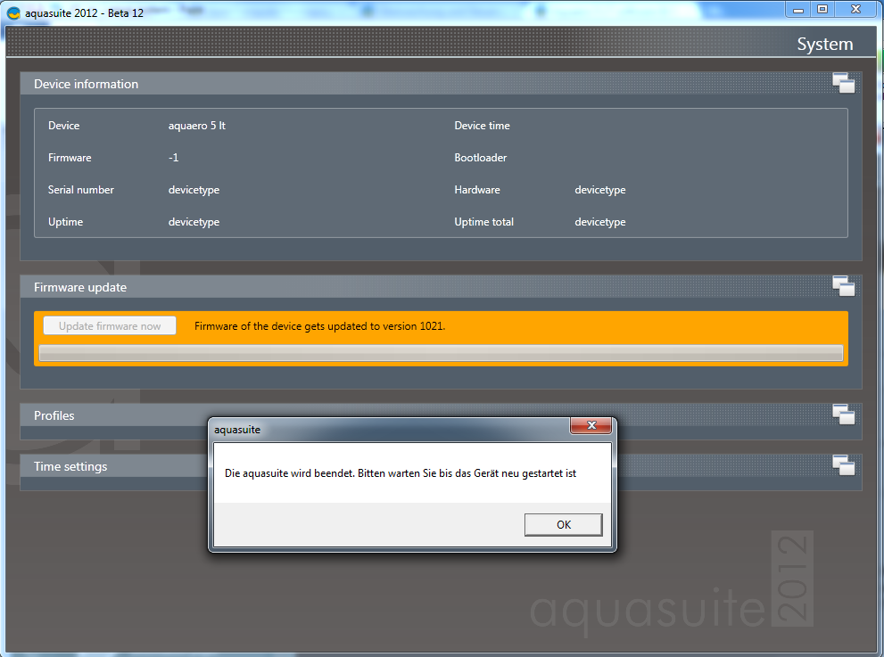Close the aquasuite message dialog
The image size is (884, 657).
coord(591,425)
